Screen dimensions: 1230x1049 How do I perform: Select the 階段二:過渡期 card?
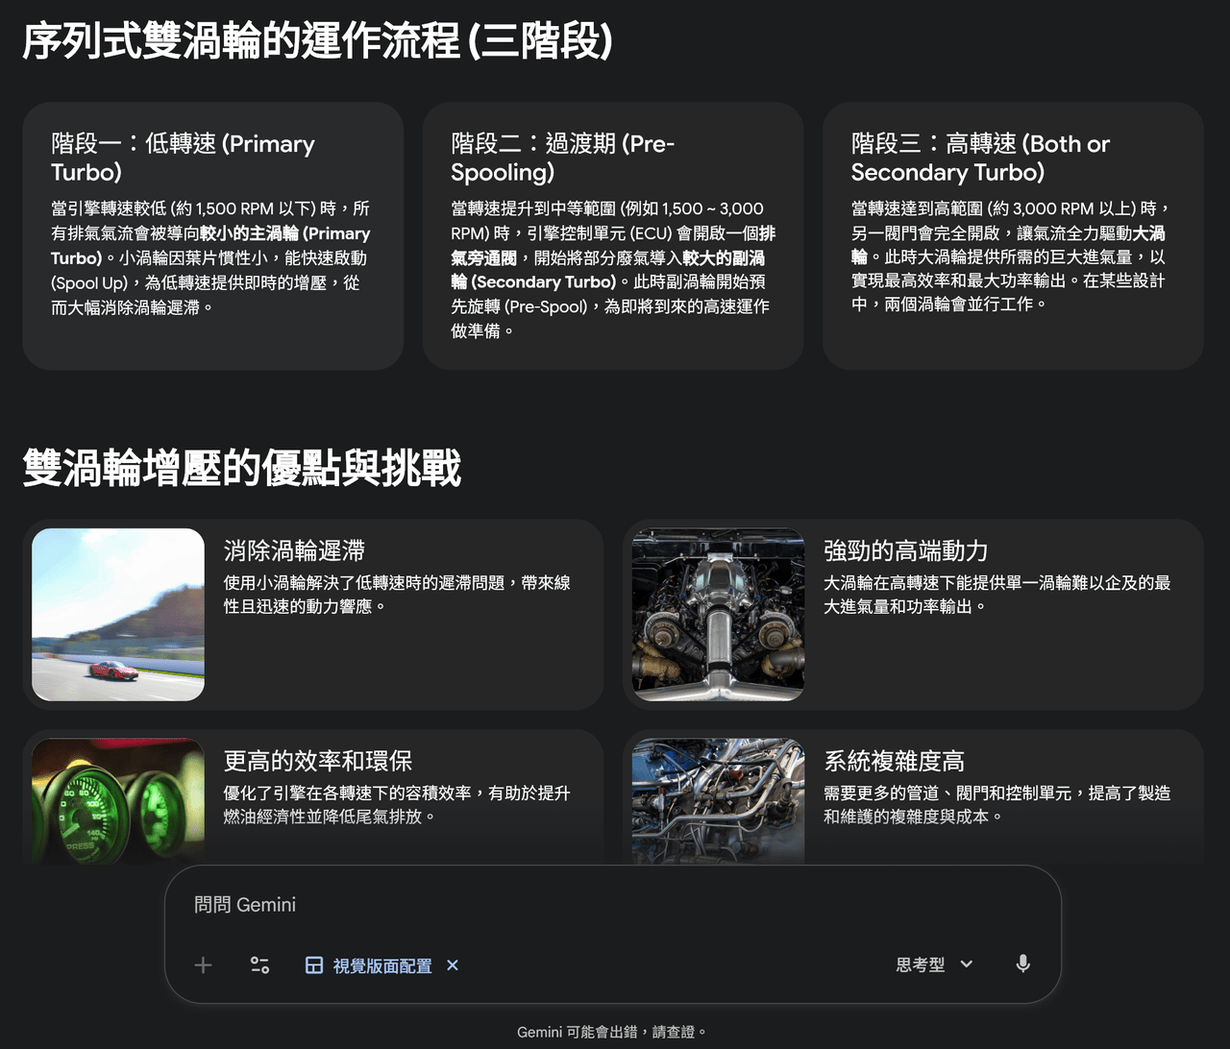[613, 235]
